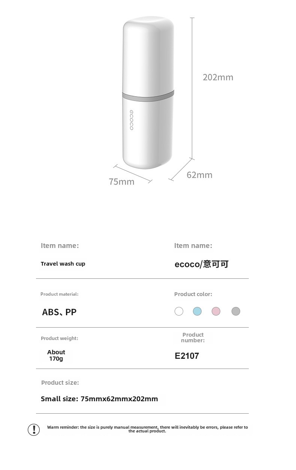Select the gray product color swatch

click(x=236, y=311)
